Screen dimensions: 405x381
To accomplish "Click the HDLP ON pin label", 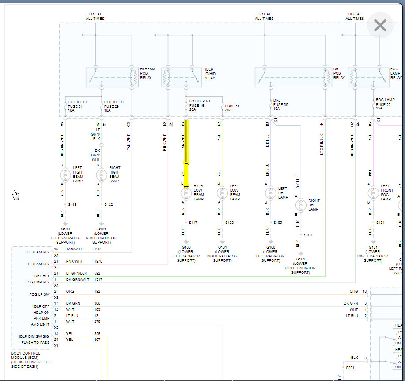I will pos(42,312).
